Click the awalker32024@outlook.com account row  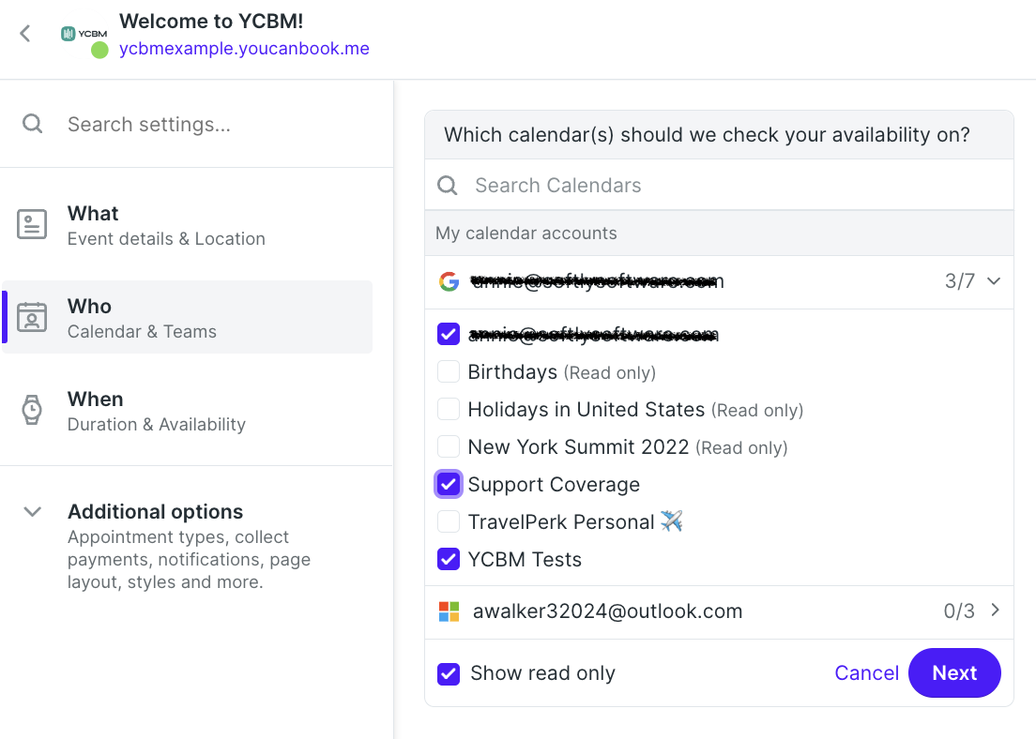(719, 611)
